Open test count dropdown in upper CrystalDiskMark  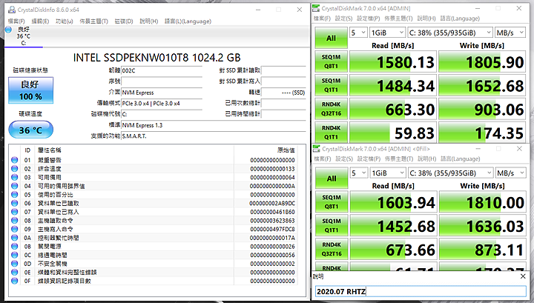(358, 33)
